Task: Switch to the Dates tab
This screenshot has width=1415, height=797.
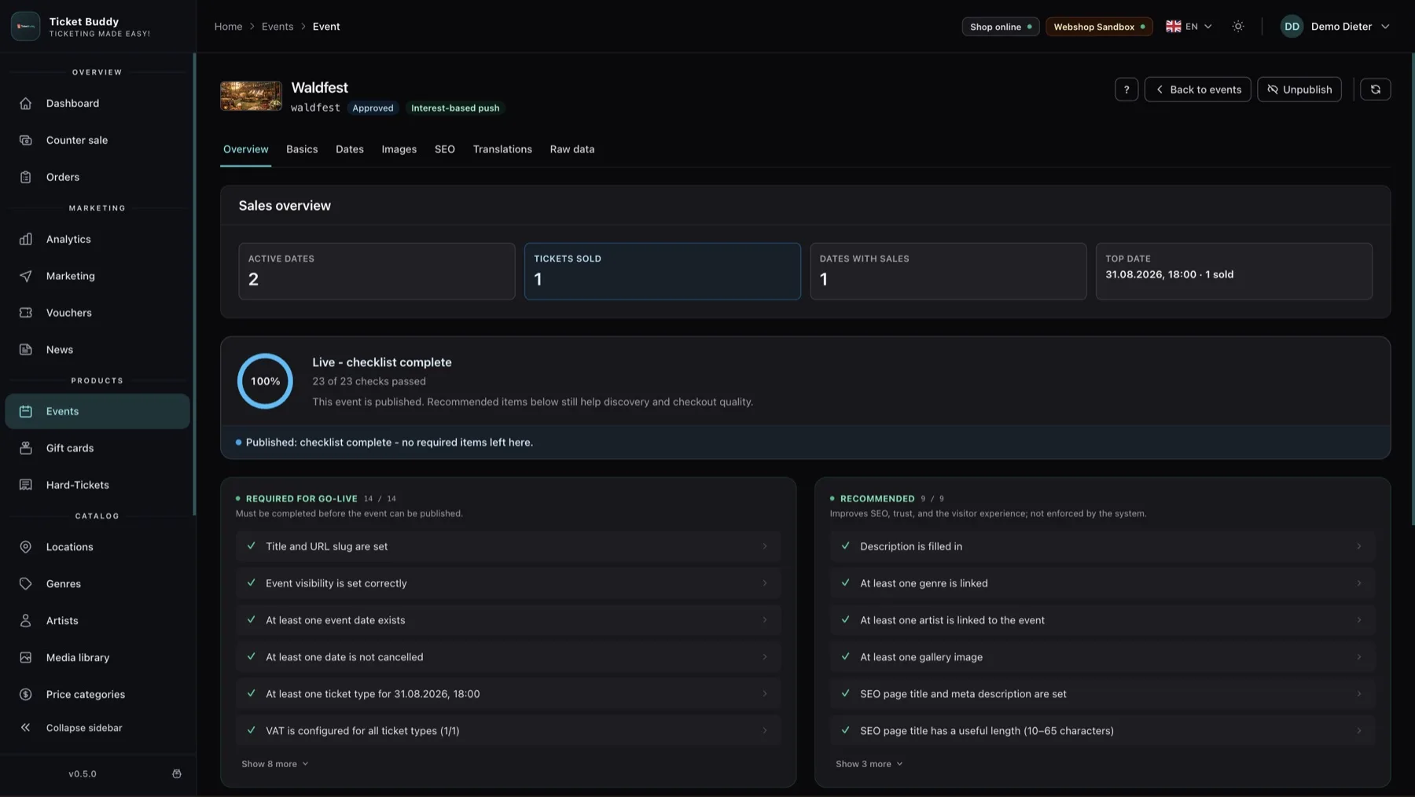Action: (x=350, y=149)
